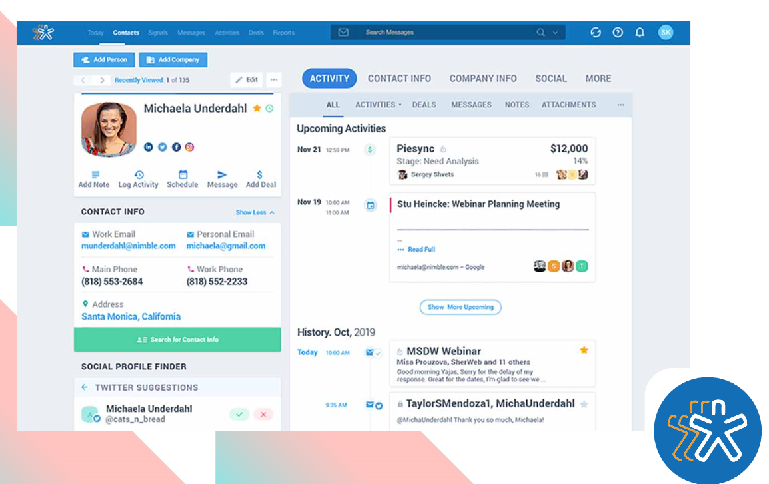Open the Reports menu item
769x484 pixels.
tap(283, 33)
